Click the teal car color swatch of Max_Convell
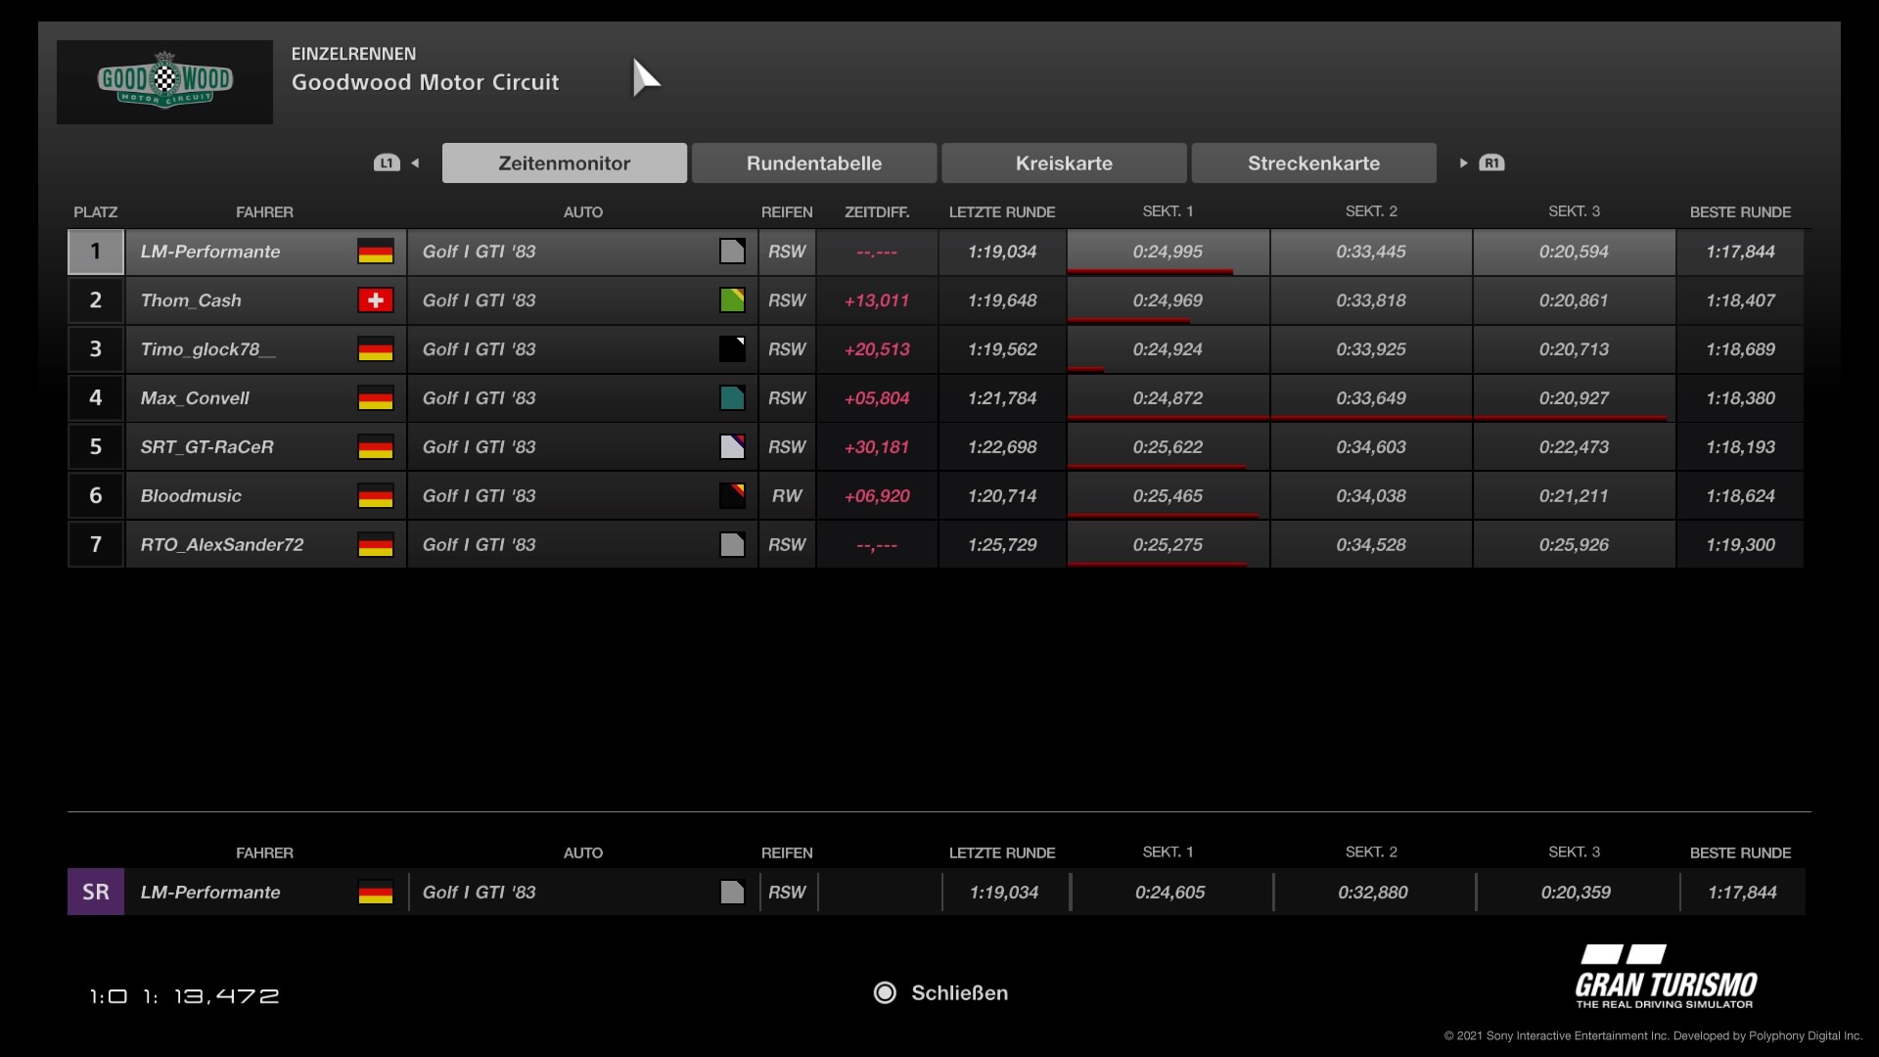Viewport: 1879px width, 1057px height. click(732, 398)
